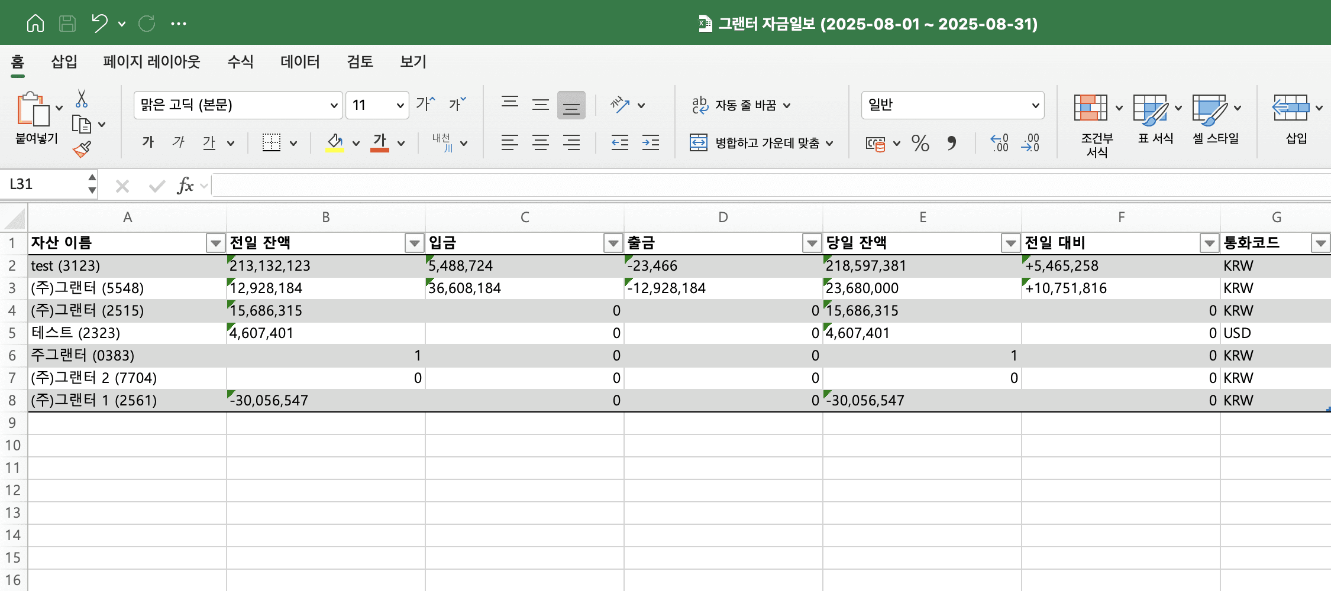Open filter dropdown for 전일 대비 column
The height and width of the screenshot is (591, 1331).
1210,243
